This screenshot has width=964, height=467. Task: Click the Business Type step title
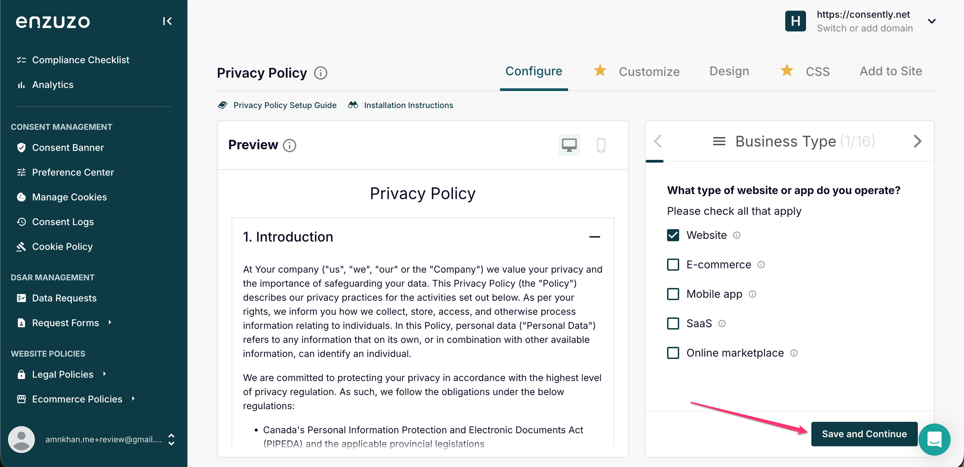pyautogui.click(x=785, y=141)
